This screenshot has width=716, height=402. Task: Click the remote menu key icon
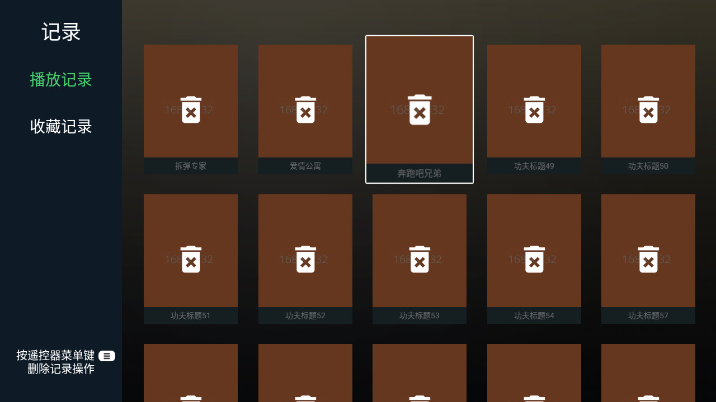(107, 356)
